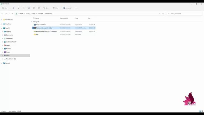Open Downloads in the navigation tree
This screenshot has width=204, height=115.
9,38
